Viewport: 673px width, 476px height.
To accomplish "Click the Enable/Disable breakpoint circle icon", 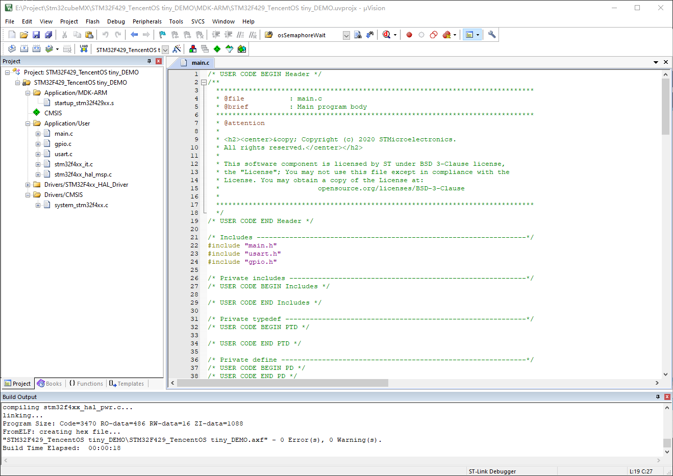I will [421, 35].
